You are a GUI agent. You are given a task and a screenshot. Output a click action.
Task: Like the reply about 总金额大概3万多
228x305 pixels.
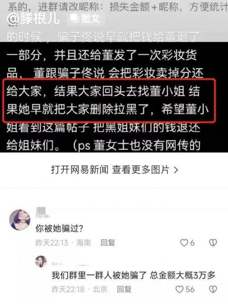click(179, 289)
